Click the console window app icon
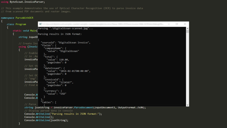 point(41,24)
